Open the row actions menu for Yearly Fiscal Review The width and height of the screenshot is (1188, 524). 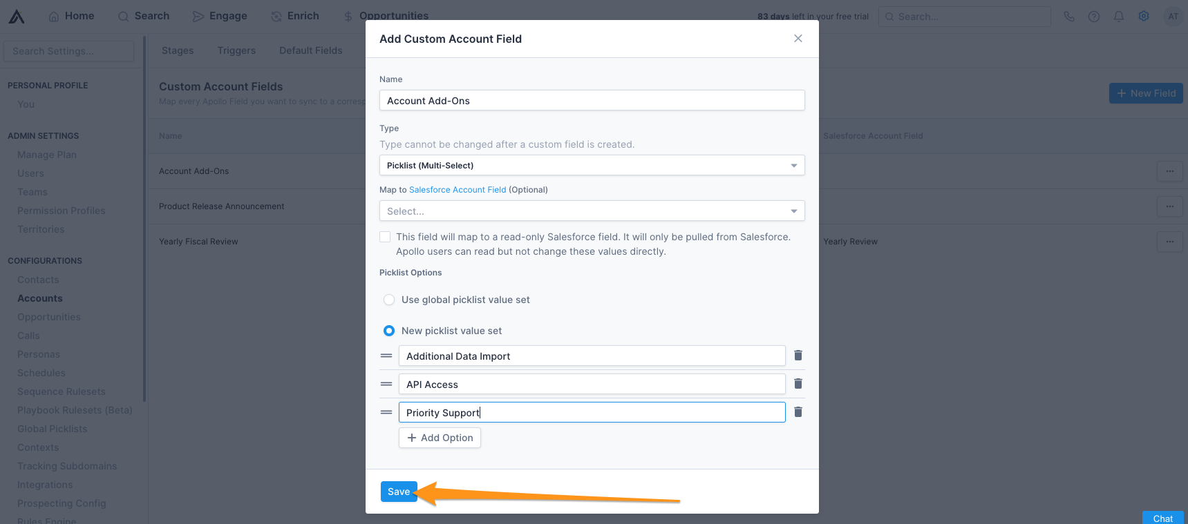tap(1169, 241)
